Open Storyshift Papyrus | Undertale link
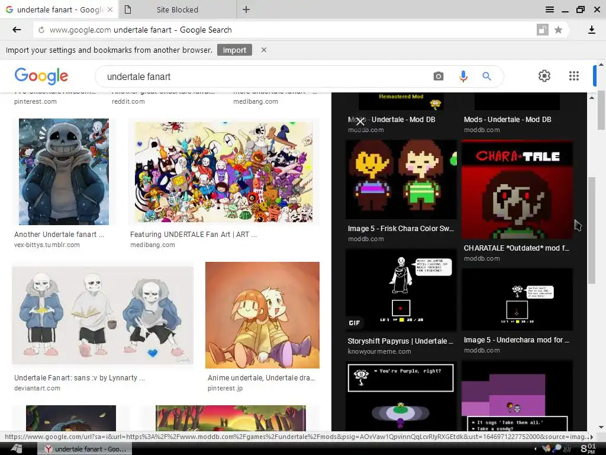Image resolution: width=606 pixels, height=455 pixels. (401, 341)
